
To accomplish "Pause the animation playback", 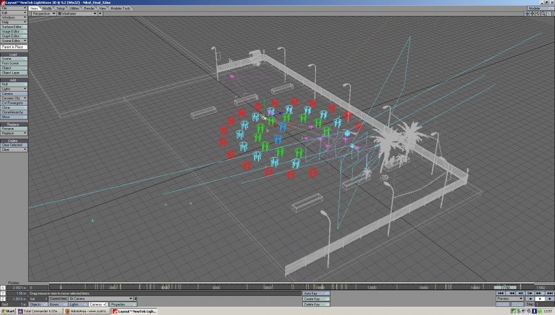I will point(539,298).
